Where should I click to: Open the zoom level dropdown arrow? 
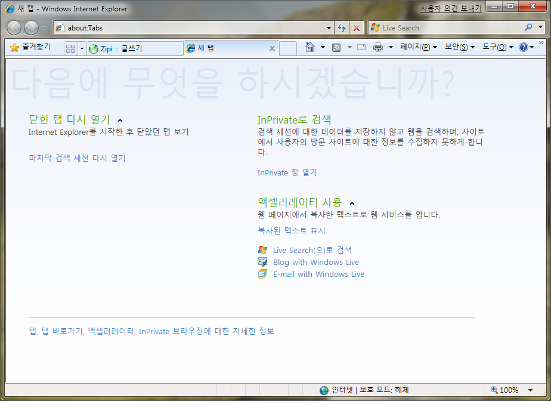(530, 390)
